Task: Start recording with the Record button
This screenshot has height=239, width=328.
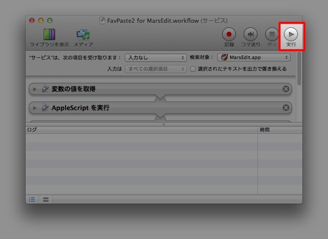Action: (229, 37)
